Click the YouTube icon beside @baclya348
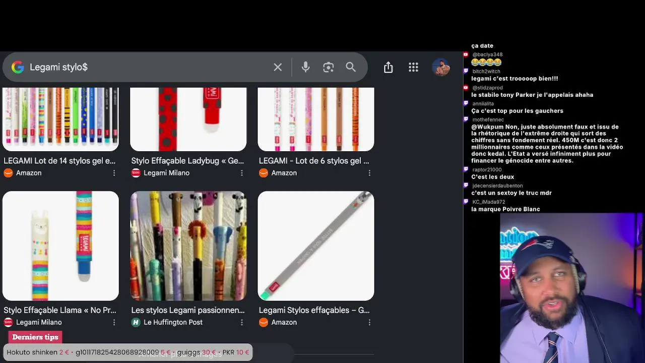Screen dimensions: 645x363 [466, 54]
